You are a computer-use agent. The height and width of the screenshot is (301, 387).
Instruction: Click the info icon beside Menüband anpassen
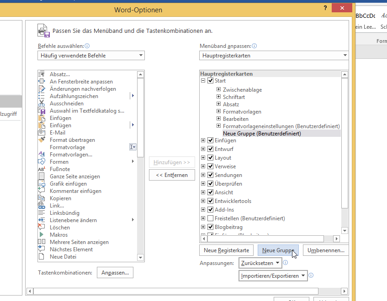tap(254, 46)
